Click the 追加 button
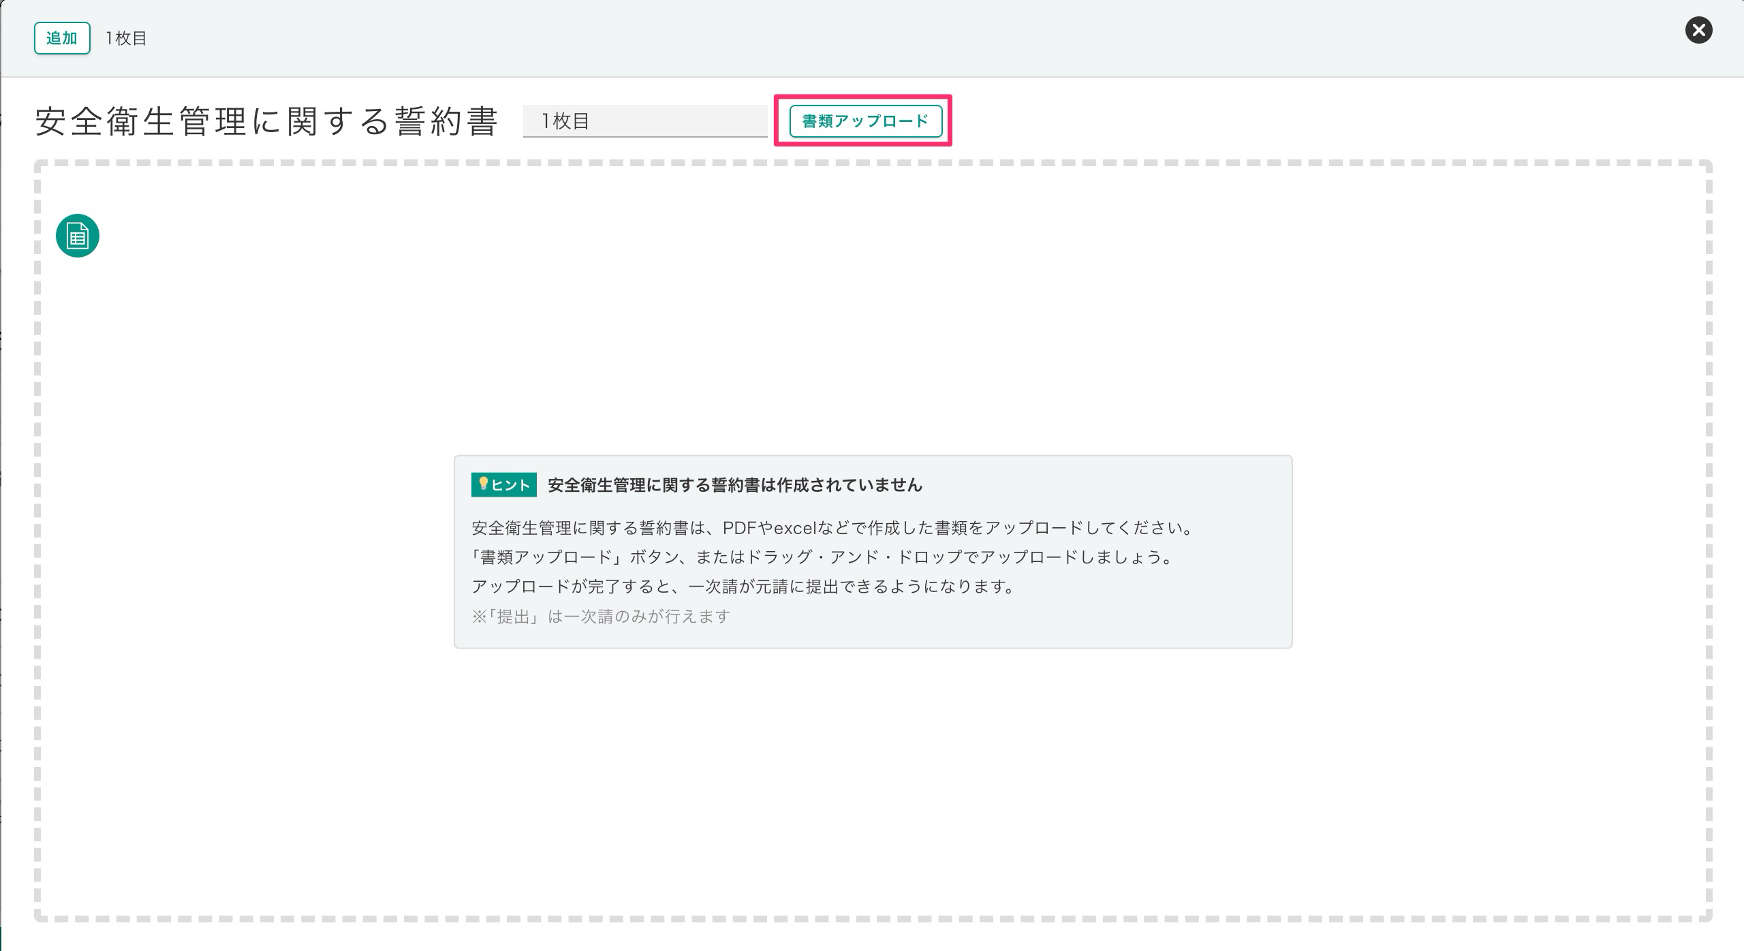The width and height of the screenshot is (1744, 951). (x=62, y=38)
